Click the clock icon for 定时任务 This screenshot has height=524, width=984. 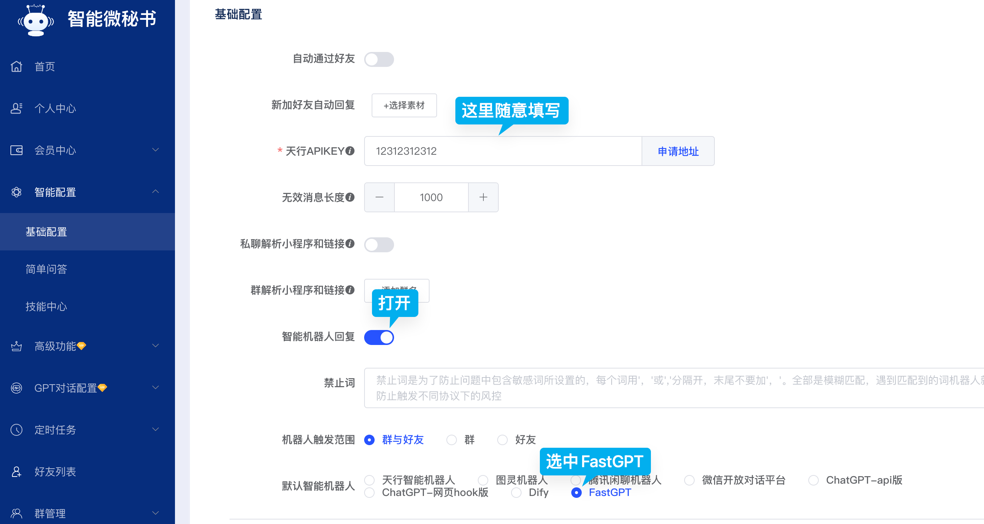(x=16, y=430)
